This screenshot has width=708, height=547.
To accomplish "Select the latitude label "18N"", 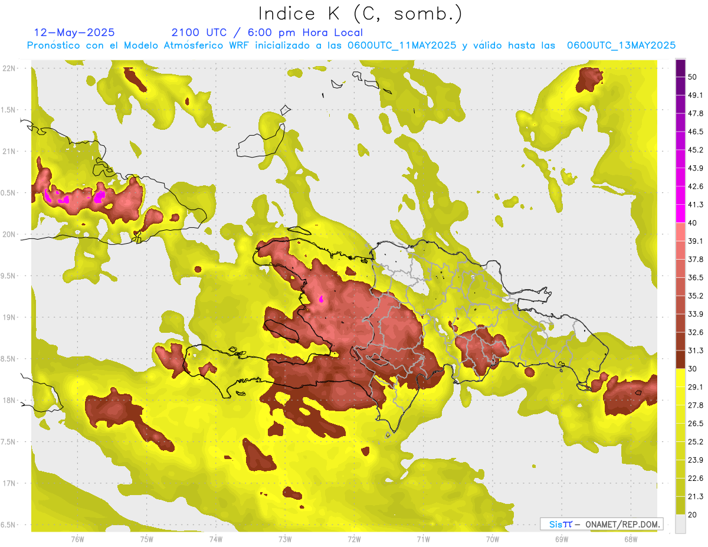I will click(9, 401).
